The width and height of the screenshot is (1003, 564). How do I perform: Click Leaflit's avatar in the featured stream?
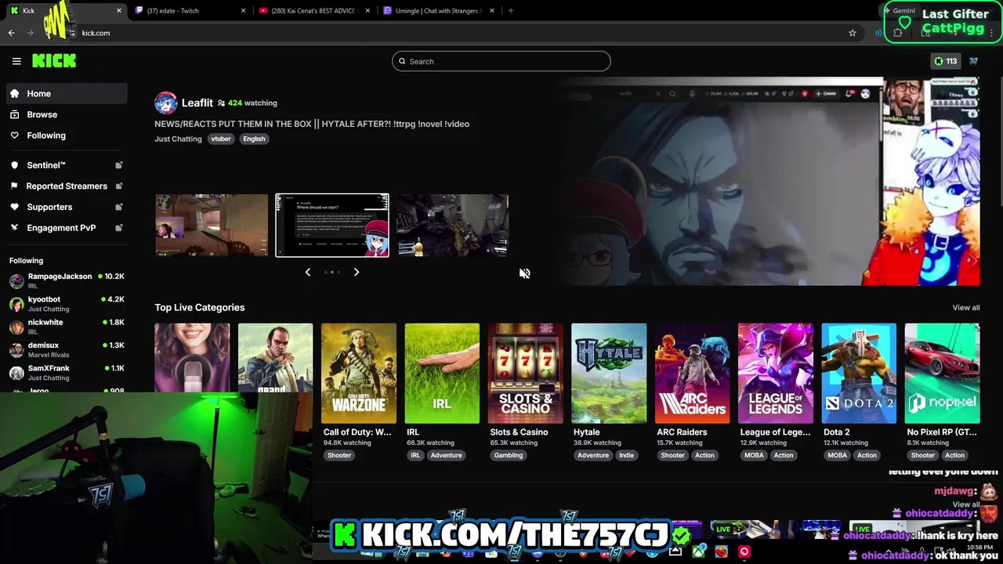pyautogui.click(x=165, y=103)
